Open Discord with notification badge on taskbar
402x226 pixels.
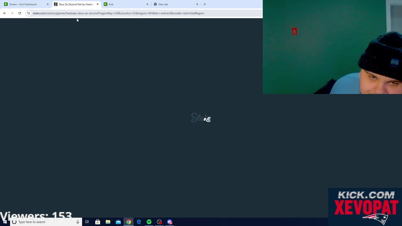[170, 222]
